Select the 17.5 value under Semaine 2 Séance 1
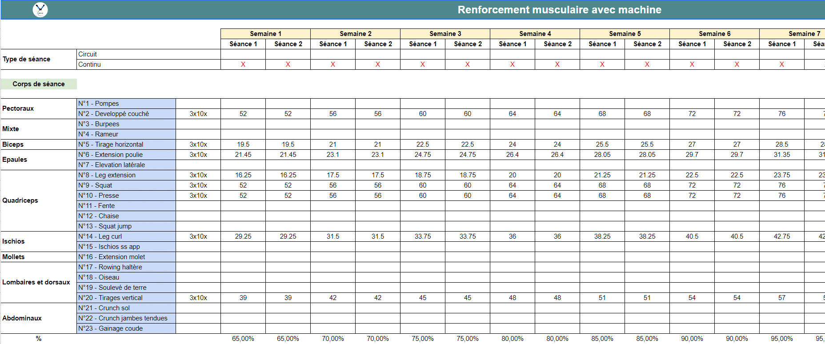 point(333,175)
